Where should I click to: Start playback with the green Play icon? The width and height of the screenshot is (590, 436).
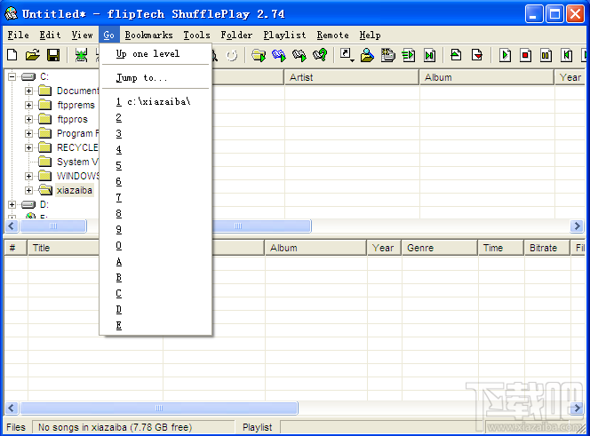pyautogui.click(x=505, y=55)
